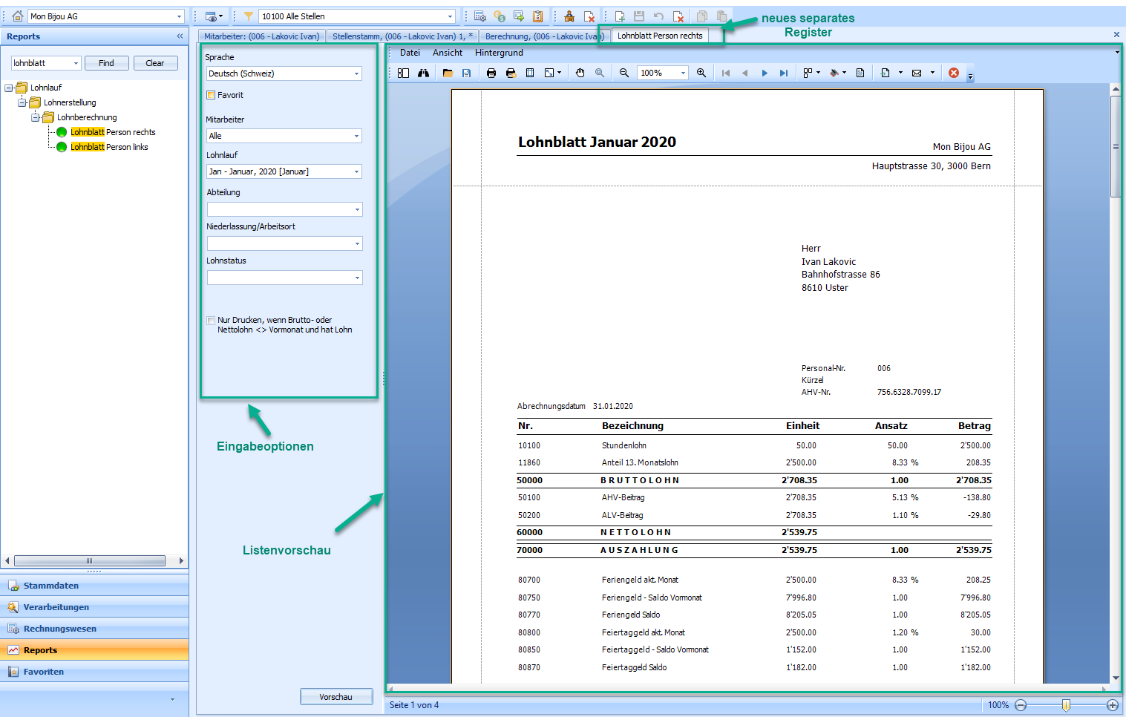Select the hand pan tool
1126x717 pixels.
click(x=580, y=73)
